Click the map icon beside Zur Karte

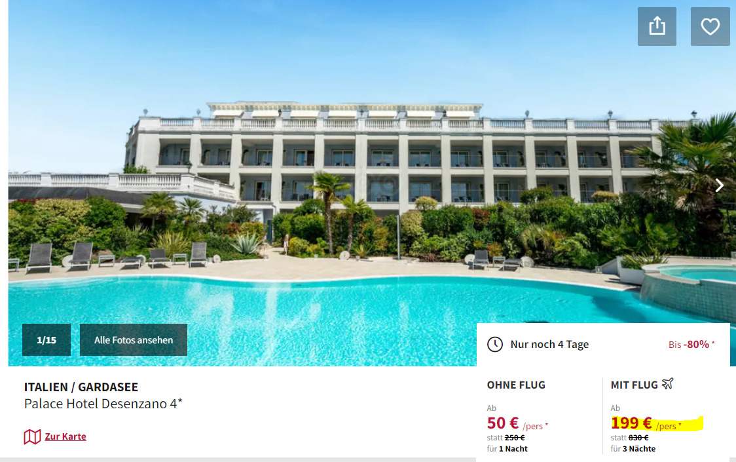point(32,436)
